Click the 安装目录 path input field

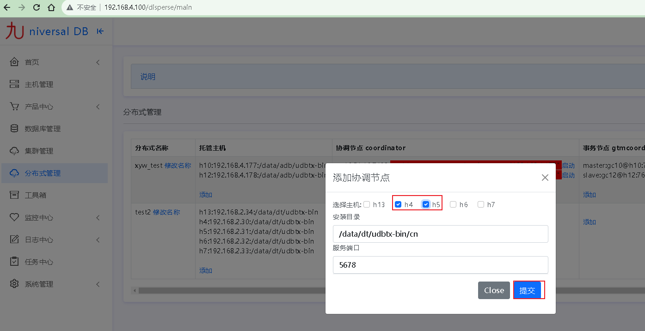440,234
